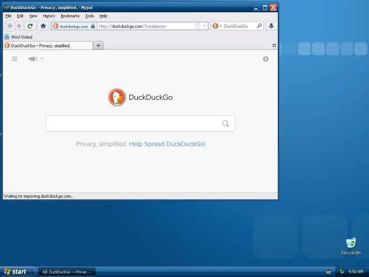This screenshot has height=277, width=369.
Task: Open the Windows start button
Action: click(17, 272)
